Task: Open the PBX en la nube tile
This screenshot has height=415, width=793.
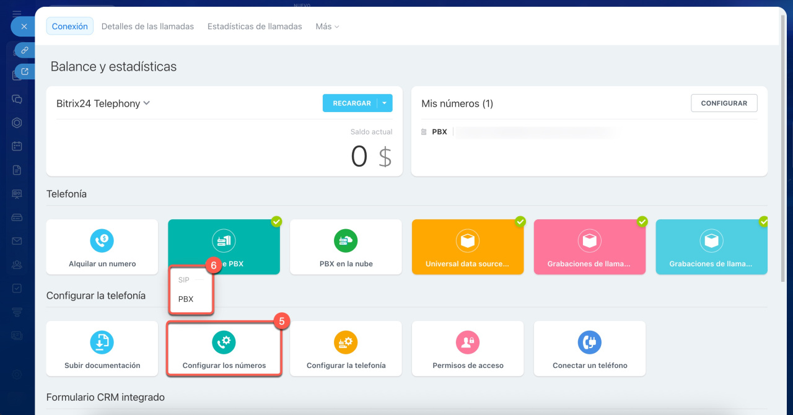Action: pos(346,247)
